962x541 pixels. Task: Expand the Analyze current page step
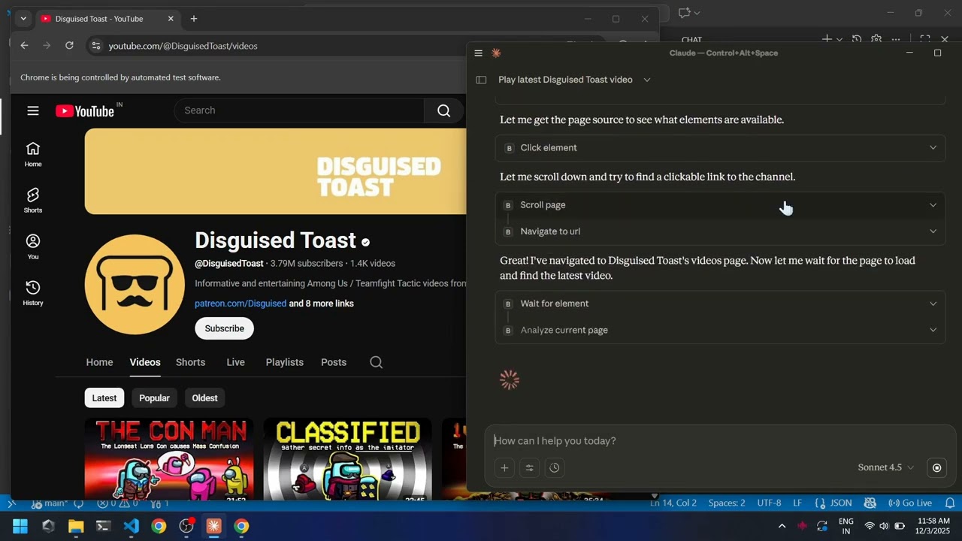(x=720, y=330)
